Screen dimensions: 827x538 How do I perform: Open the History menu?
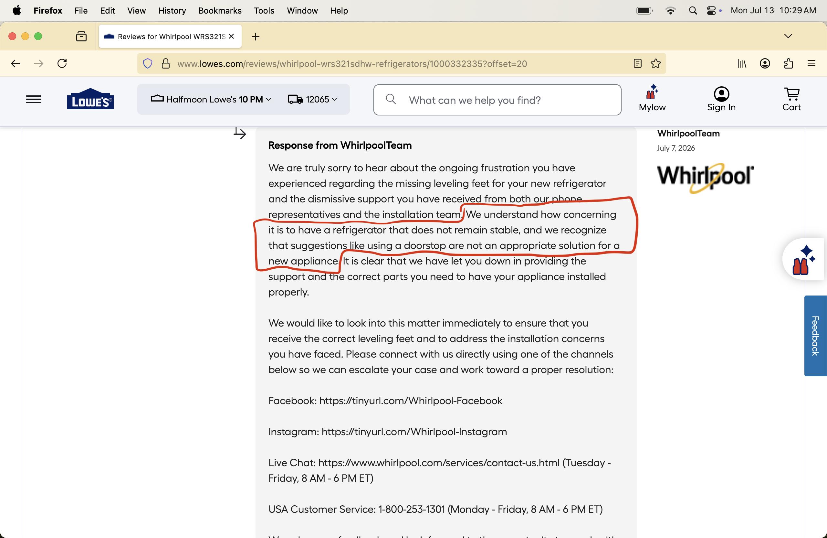172,10
